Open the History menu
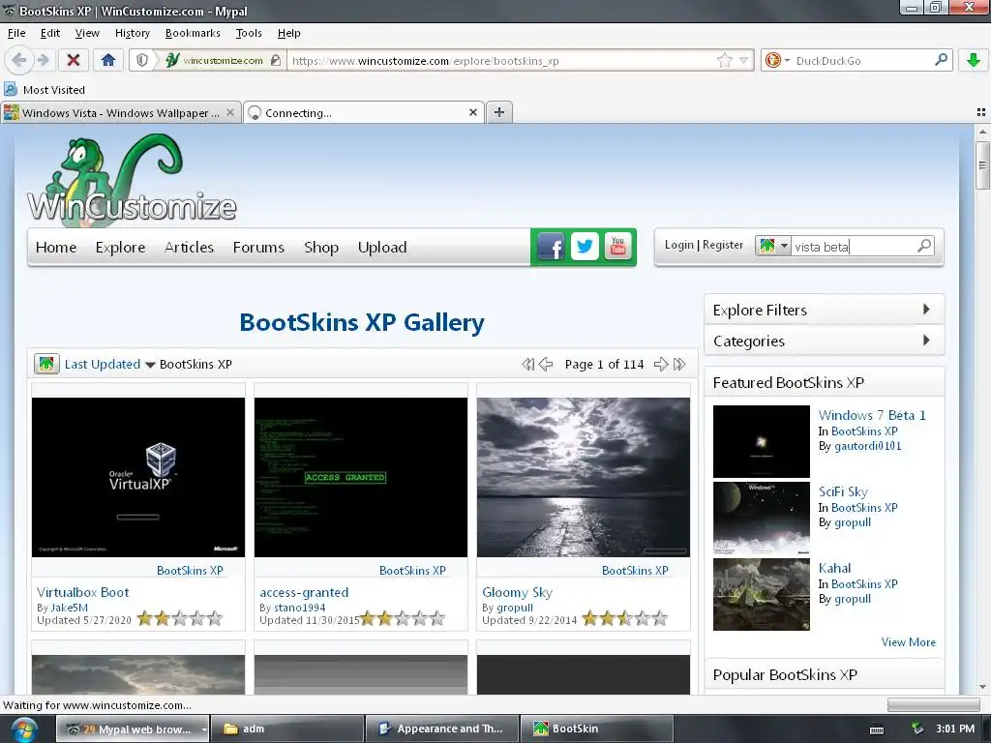 pyautogui.click(x=132, y=33)
